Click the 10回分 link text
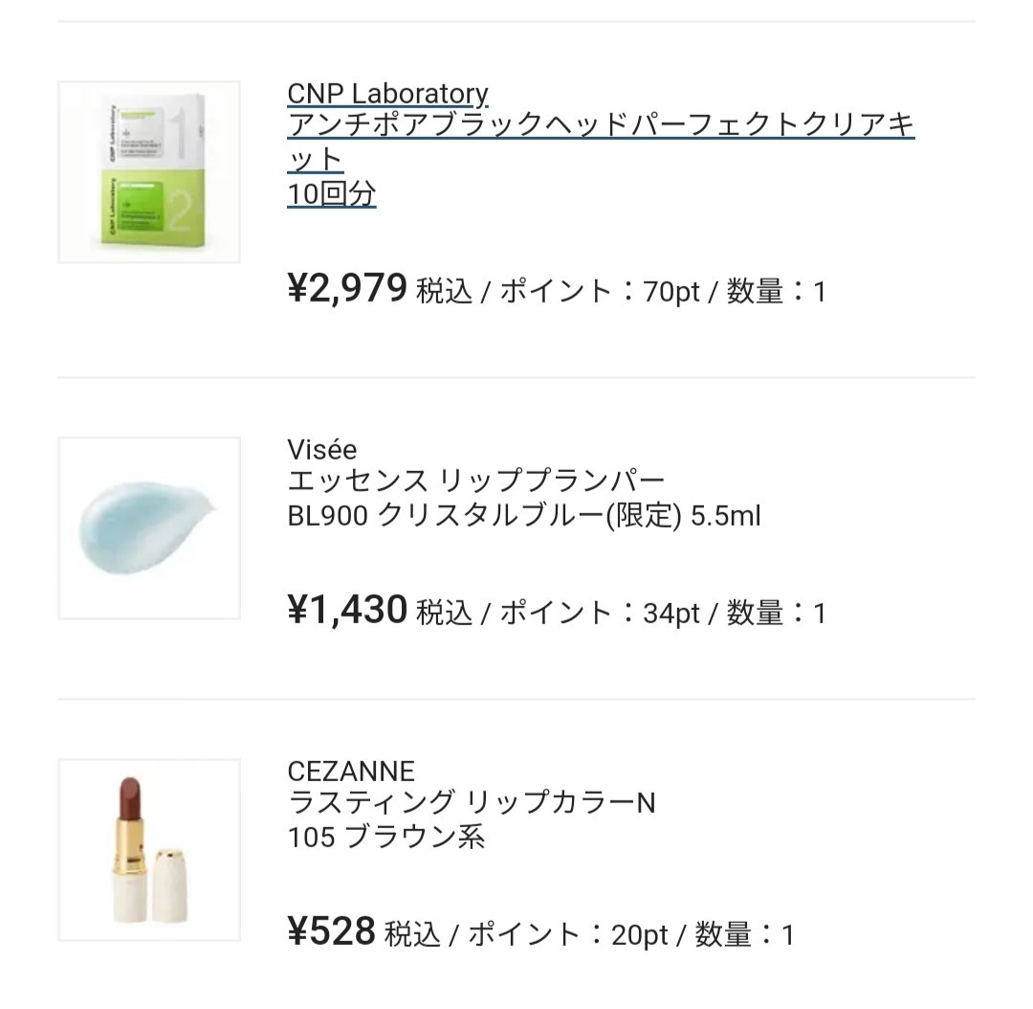Viewport: 1033px width, 1009px height. pyautogui.click(x=332, y=194)
